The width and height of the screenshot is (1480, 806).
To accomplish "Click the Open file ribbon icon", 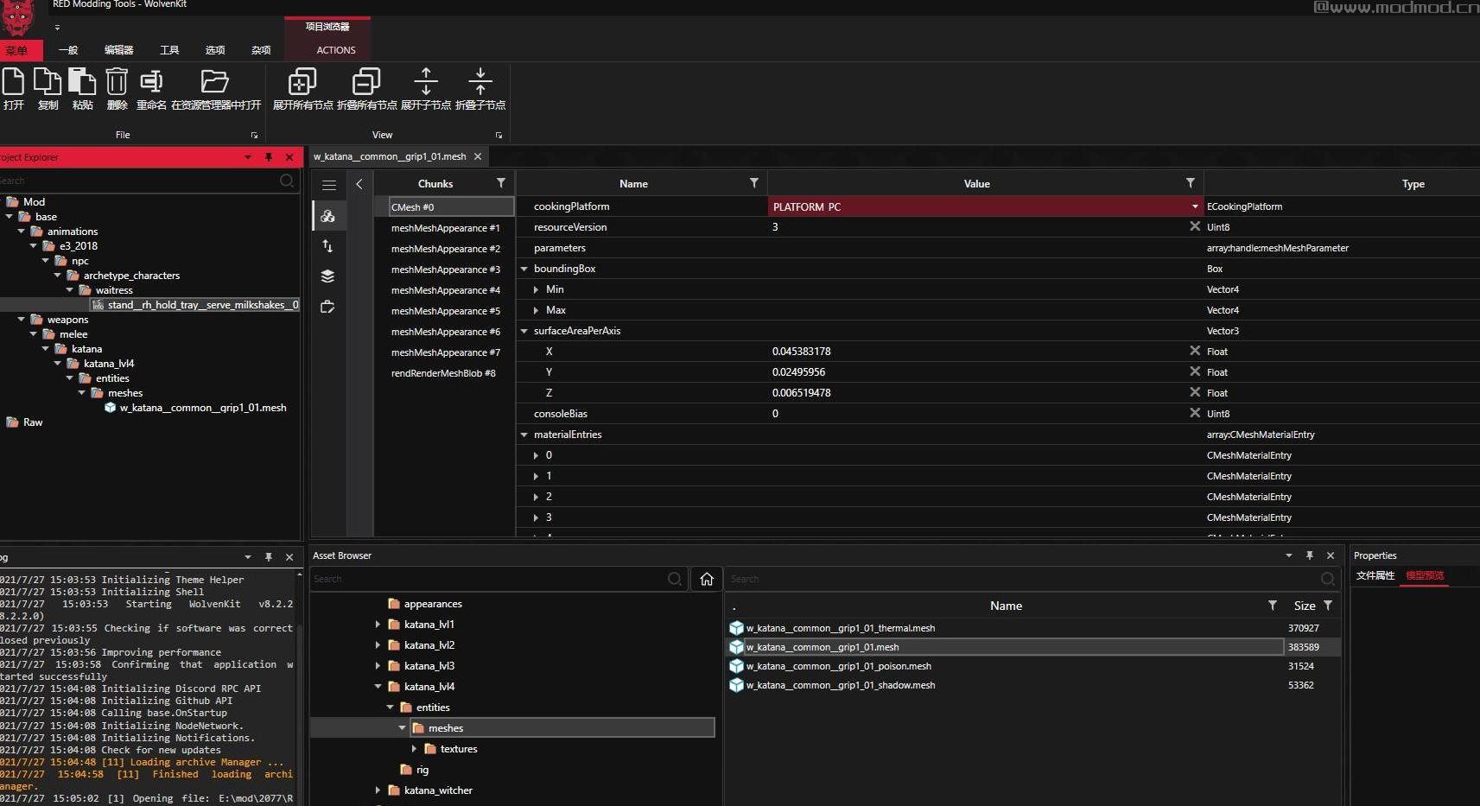I will point(13,81).
